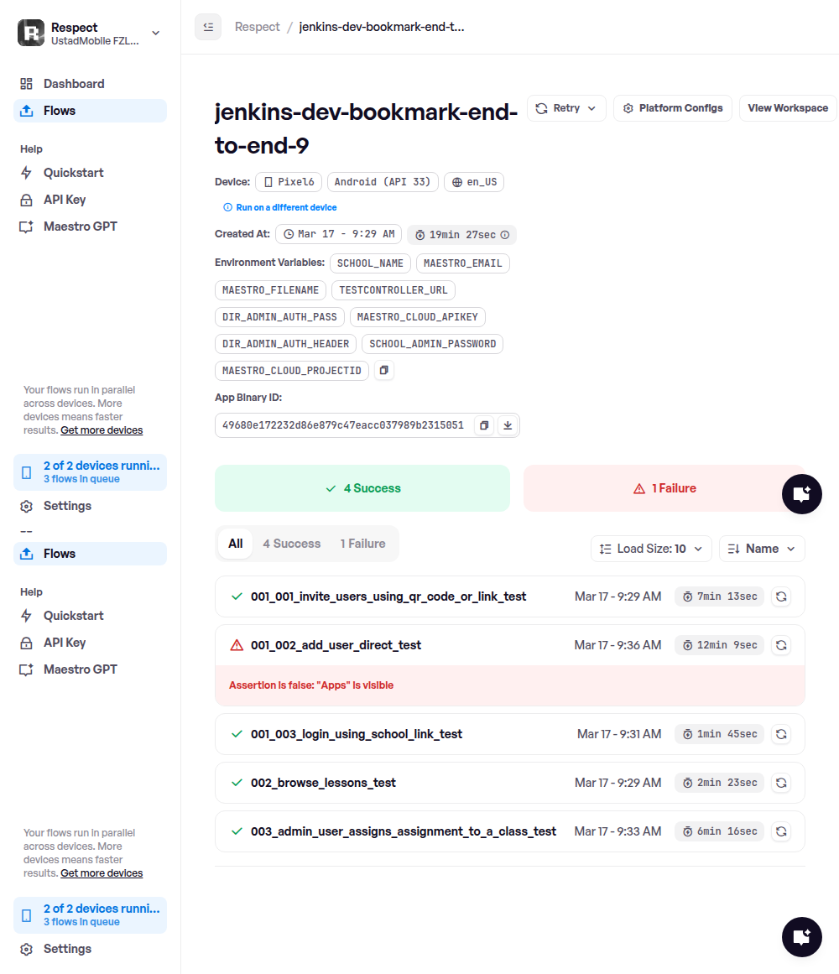This screenshot has height=974, width=839.
Task: Rerun the 002_browse_lessons_test flow
Action: pos(780,783)
